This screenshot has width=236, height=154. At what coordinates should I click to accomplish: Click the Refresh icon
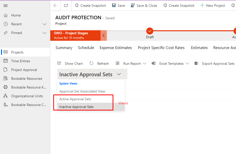91,63
